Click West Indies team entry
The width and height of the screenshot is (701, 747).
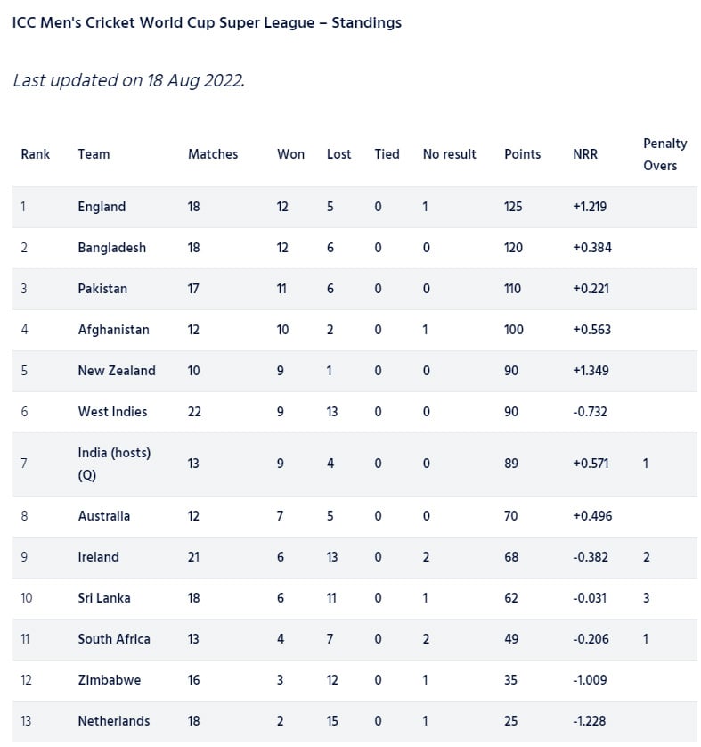tap(112, 412)
